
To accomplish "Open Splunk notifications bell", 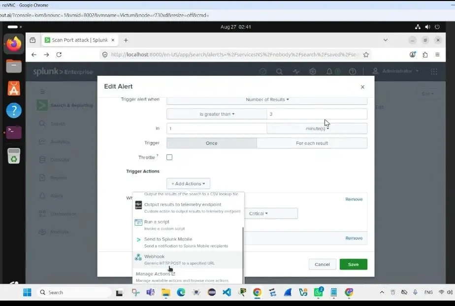I will 329,71.
